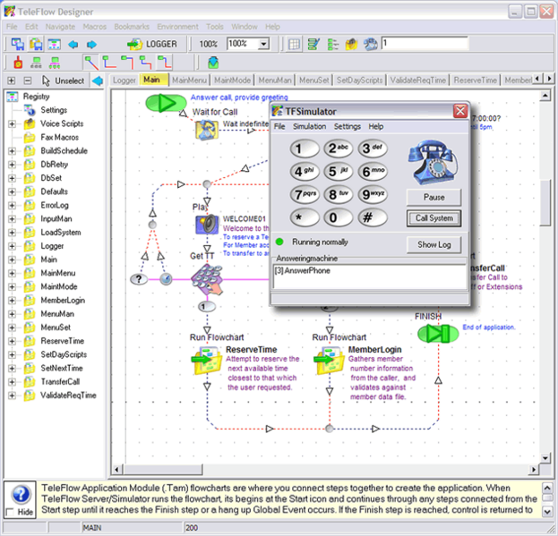Click the green download arrow toolbar icon

213,63
